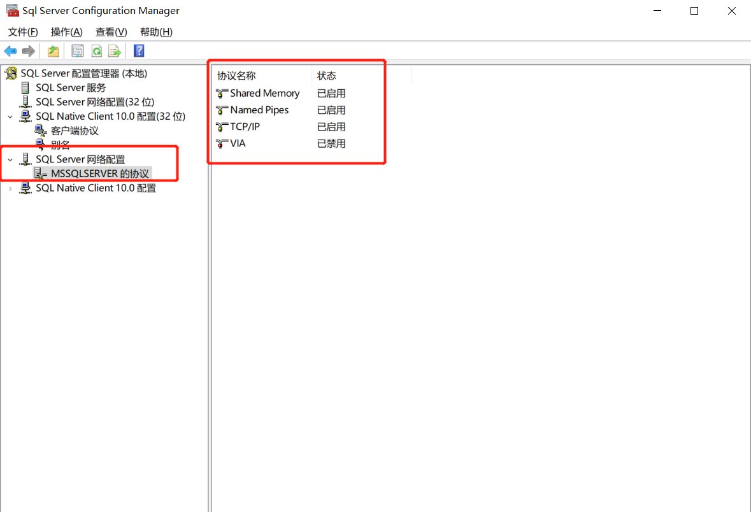Click 已启用 status of Named Pipes

point(331,110)
